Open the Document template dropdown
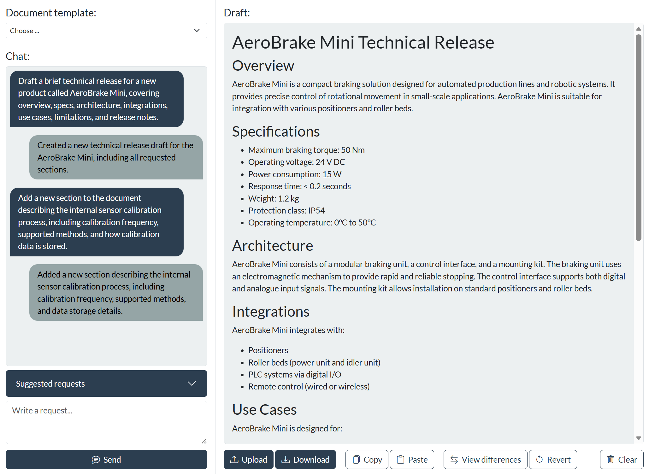 coord(106,31)
